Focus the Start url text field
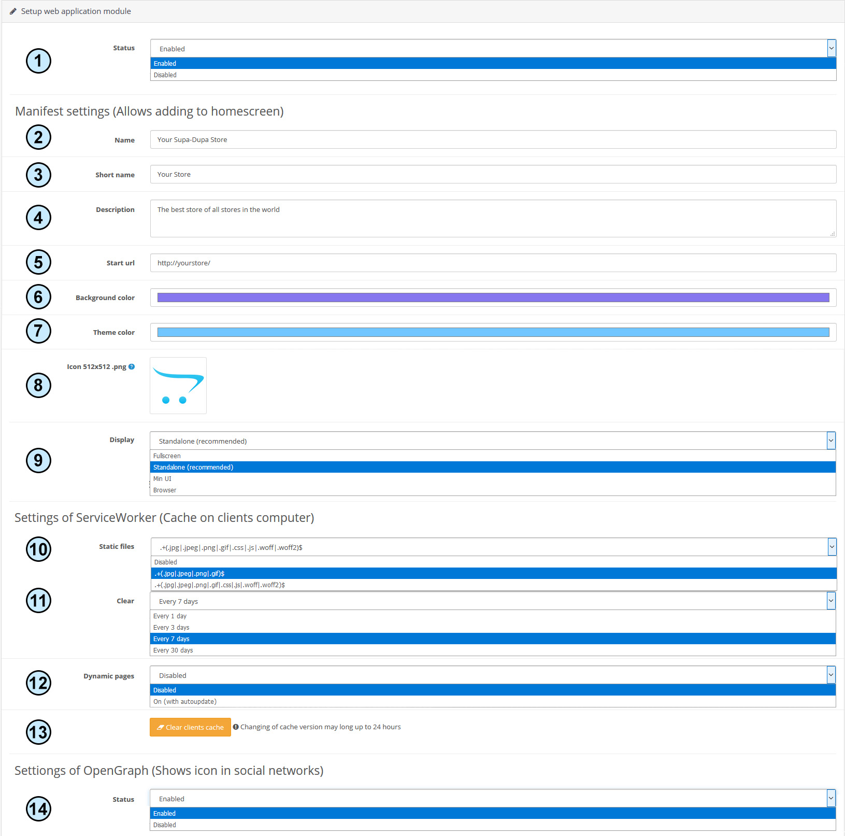Image resolution: width=845 pixels, height=836 pixels. coord(493,263)
